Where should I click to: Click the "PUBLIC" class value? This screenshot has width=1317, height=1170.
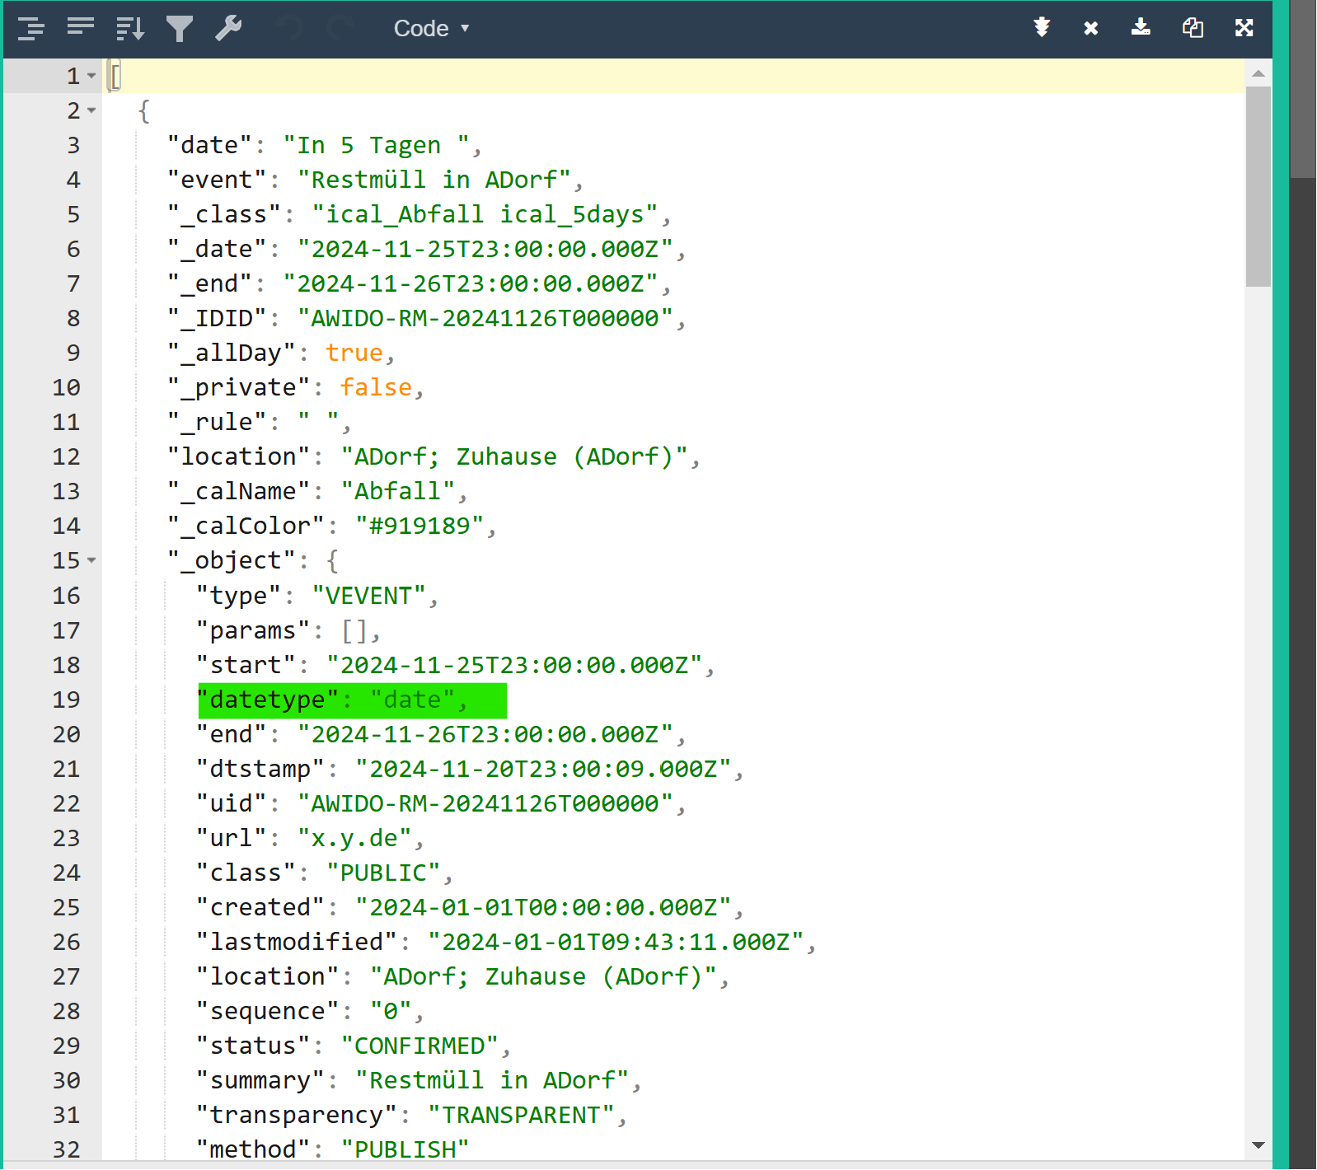(383, 873)
